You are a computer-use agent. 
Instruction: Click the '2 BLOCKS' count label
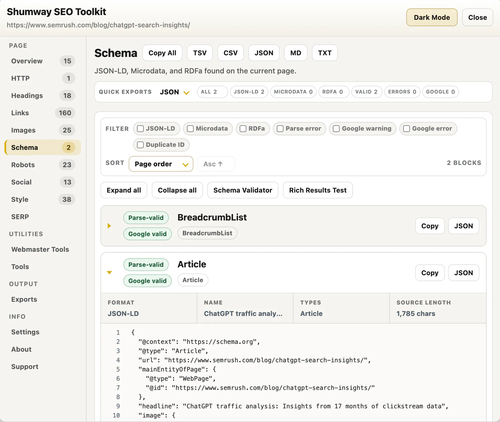pos(464,163)
